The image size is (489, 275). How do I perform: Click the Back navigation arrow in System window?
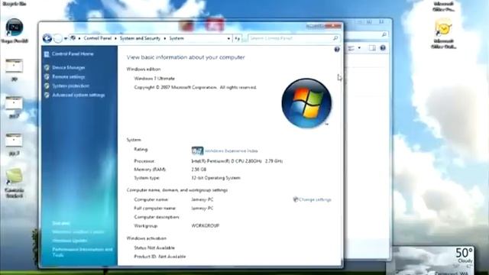click(x=47, y=38)
